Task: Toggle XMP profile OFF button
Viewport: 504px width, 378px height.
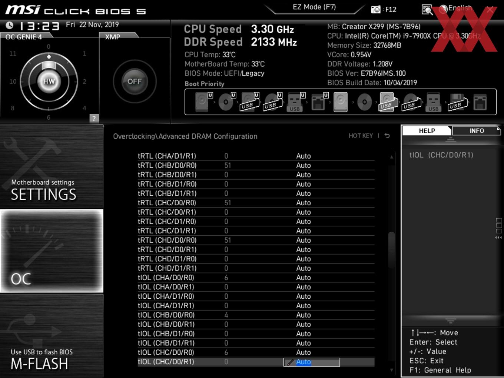Action: click(135, 81)
